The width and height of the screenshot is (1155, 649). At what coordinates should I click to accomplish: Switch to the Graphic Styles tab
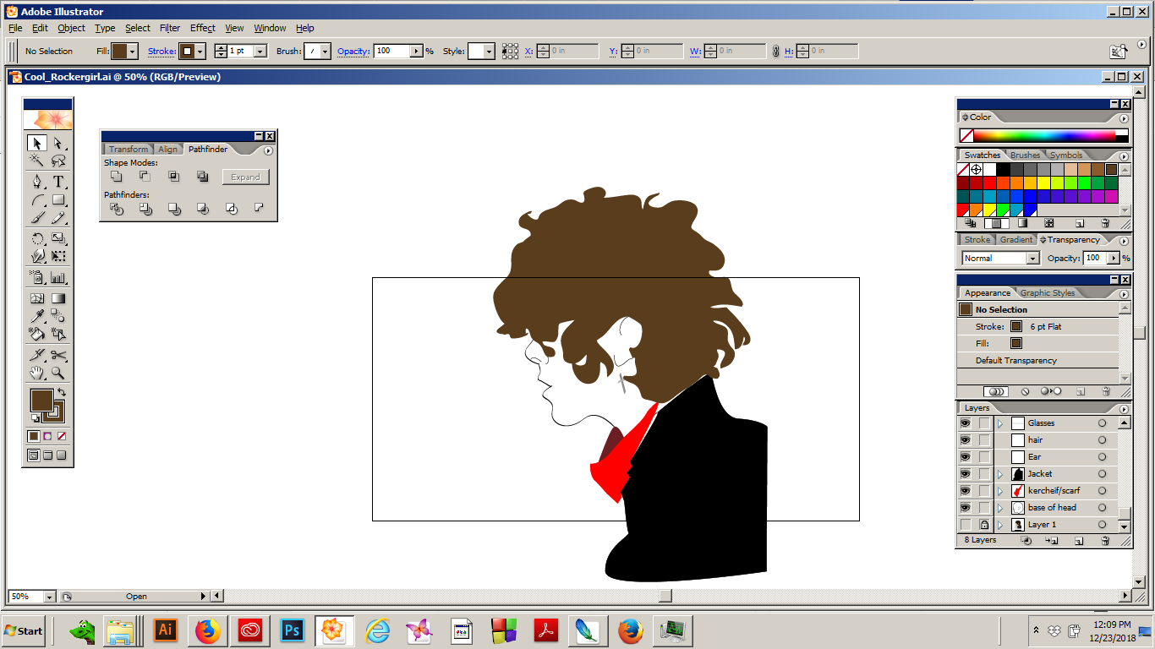pyautogui.click(x=1048, y=293)
